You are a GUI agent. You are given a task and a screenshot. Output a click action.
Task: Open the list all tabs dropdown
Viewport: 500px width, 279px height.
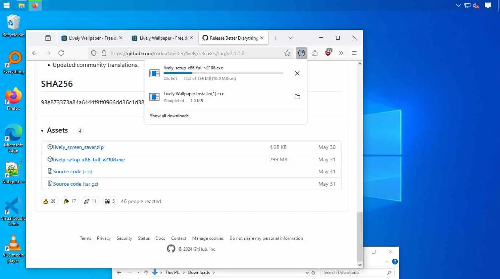pos(291,38)
